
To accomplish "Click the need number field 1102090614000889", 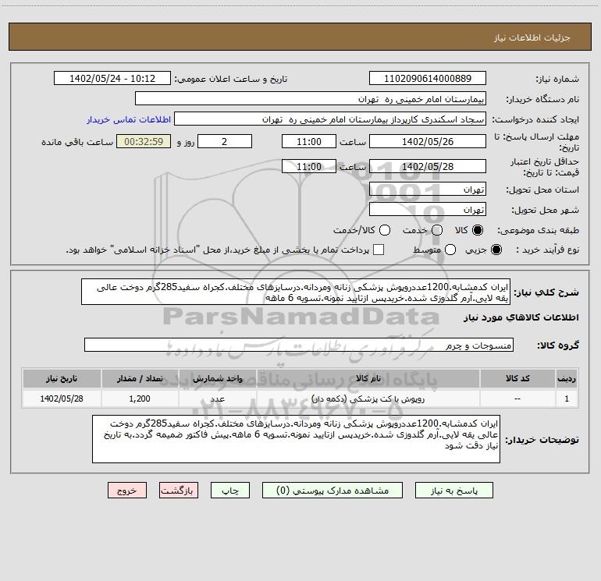I will (428, 79).
